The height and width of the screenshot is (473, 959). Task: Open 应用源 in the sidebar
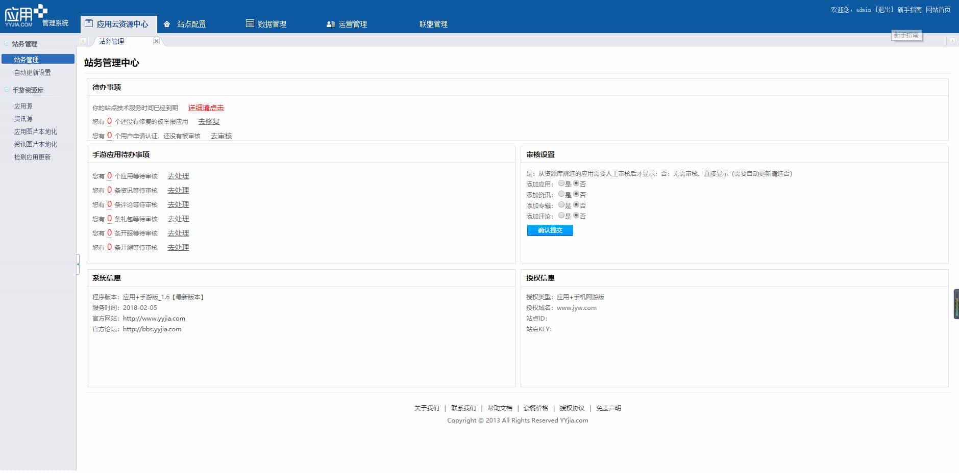tap(23, 106)
